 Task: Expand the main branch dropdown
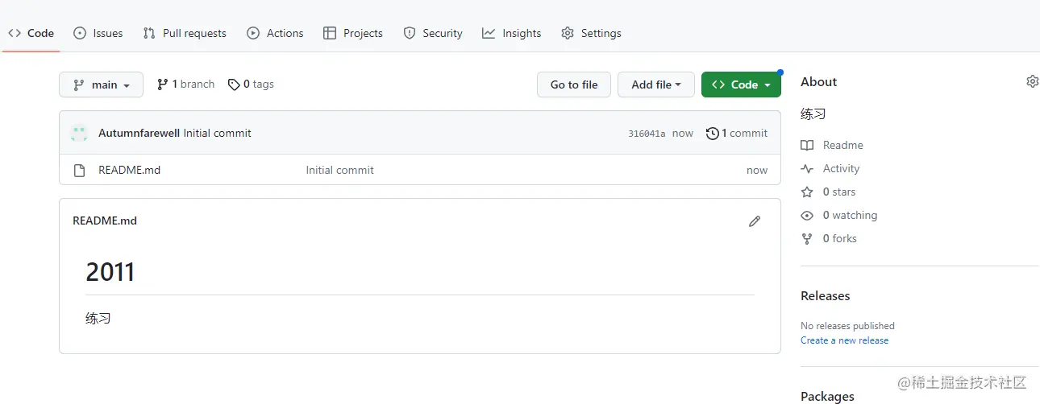tap(101, 85)
